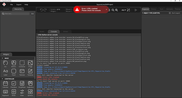Image resolution: width=182 pixels, height=98 pixels.
Task: Collapse OBJECT TYPE (SUBTYPE) section
Action: tap(142, 13)
